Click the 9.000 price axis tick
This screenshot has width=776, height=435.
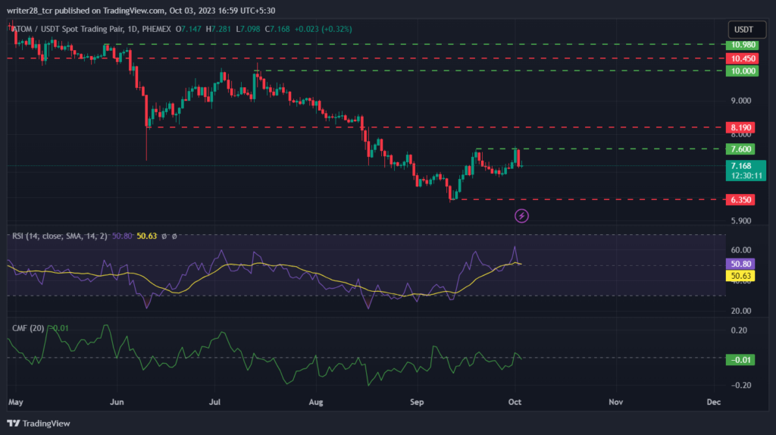coord(741,101)
